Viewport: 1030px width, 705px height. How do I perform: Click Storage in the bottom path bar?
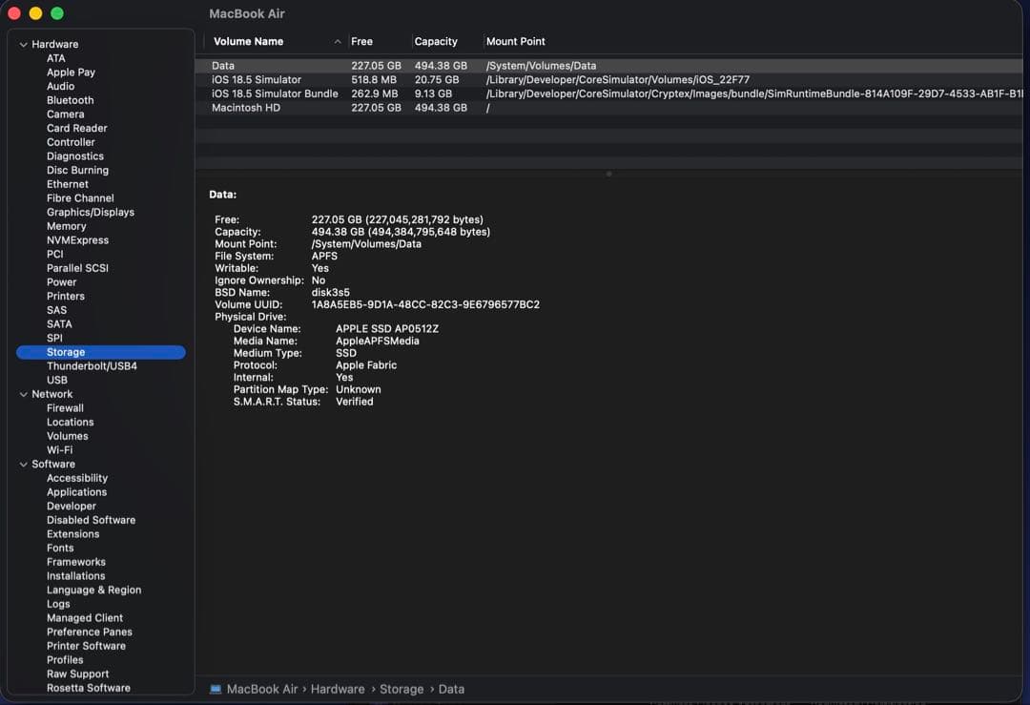click(x=402, y=689)
